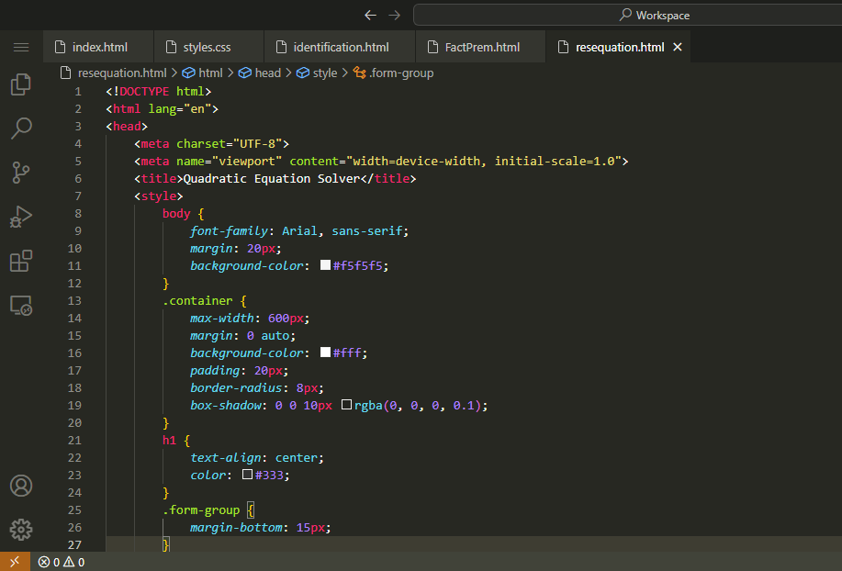Click the errors and warnings status indicator
The image size is (842, 571).
[x=62, y=562]
